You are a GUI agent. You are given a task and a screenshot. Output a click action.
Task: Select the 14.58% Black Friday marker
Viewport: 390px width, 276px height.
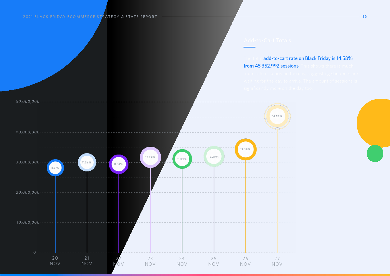[x=277, y=116]
